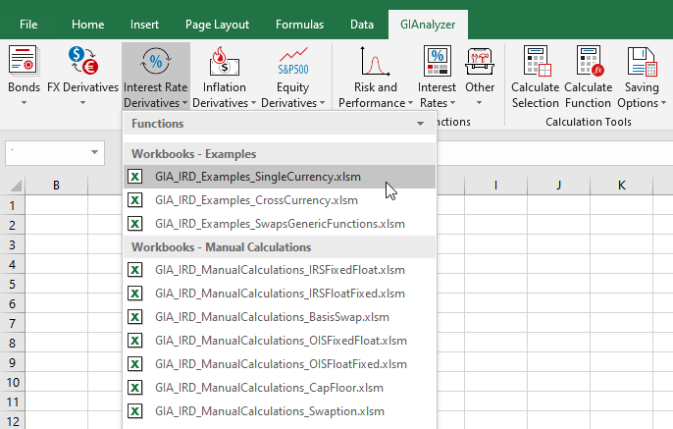Open GIA_IRD_ManualCalculations_OISFloatFixed.xlsm

[280, 364]
